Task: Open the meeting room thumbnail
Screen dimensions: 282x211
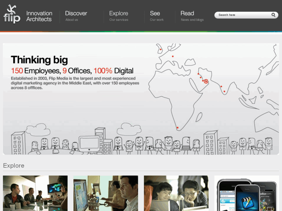Action: click(35, 193)
